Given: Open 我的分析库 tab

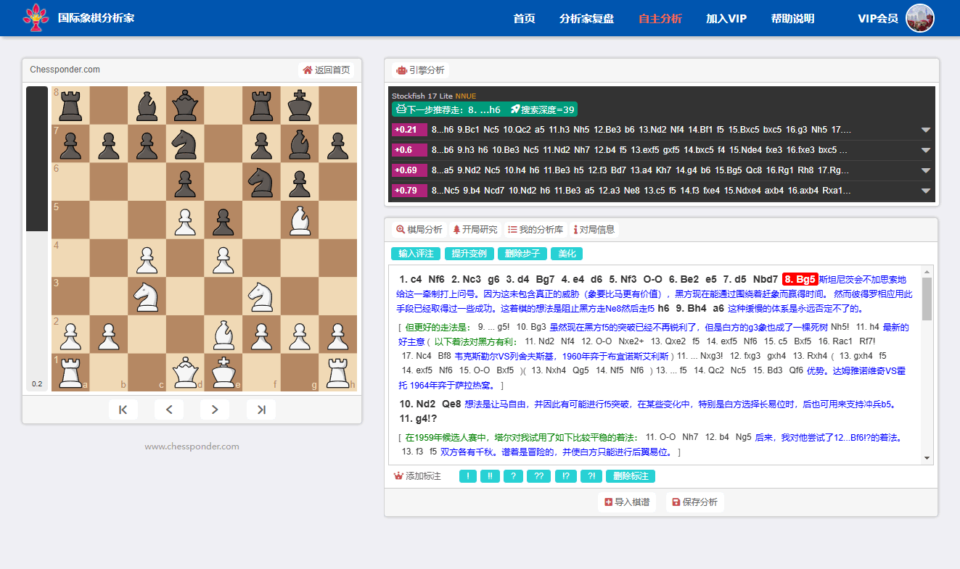Looking at the screenshot, I should [536, 230].
